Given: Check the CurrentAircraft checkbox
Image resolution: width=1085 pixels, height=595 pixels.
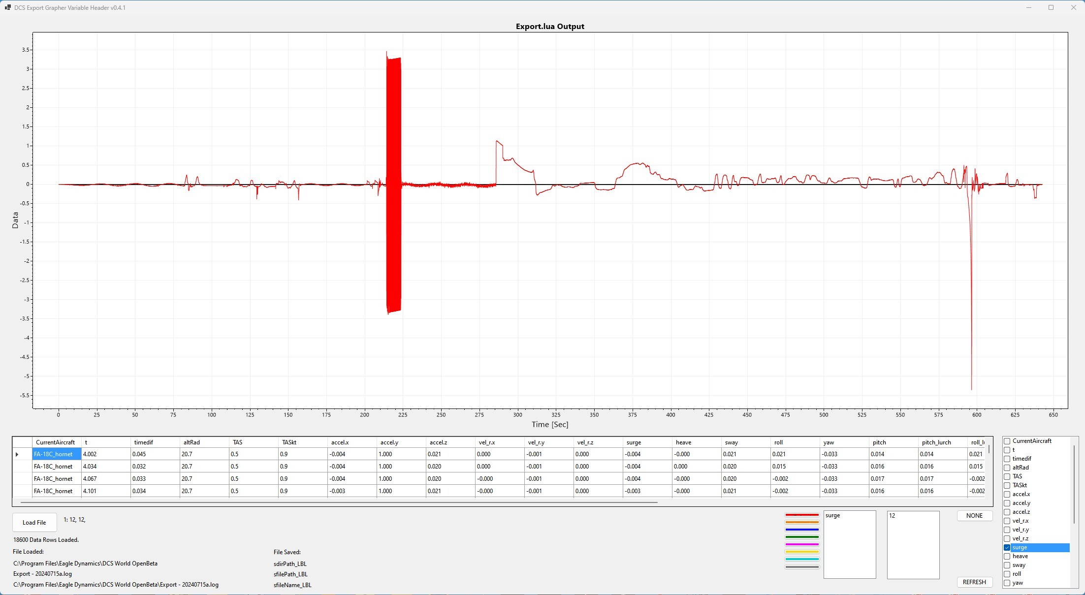Looking at the screenshot, I should click(x=1007, y=441).
